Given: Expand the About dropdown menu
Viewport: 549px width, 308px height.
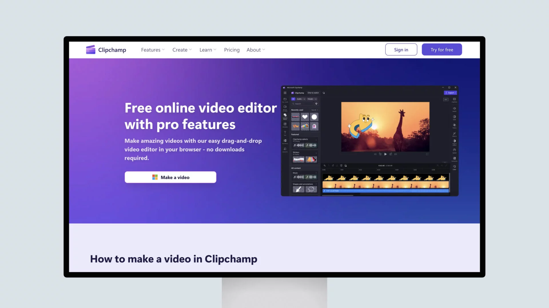Looking at the screenshot, I should (256, 49).
